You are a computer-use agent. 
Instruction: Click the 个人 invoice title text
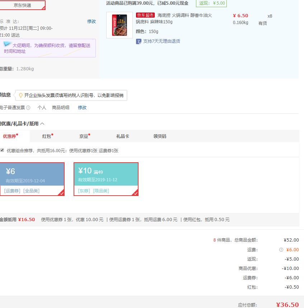click(x=42, y=108)
